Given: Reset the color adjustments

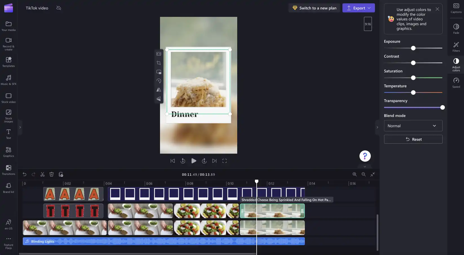Looking at the screenshot, I should point(413,139).
